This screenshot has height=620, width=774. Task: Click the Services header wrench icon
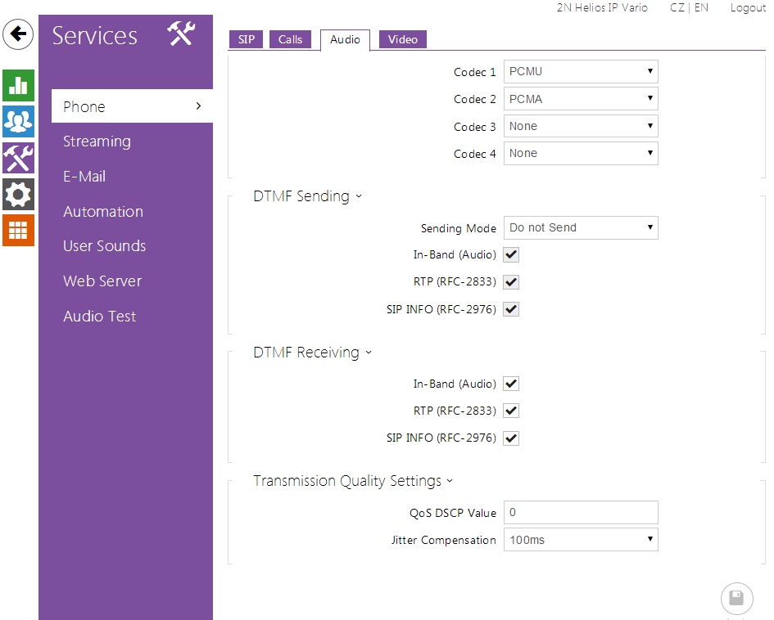180,34
